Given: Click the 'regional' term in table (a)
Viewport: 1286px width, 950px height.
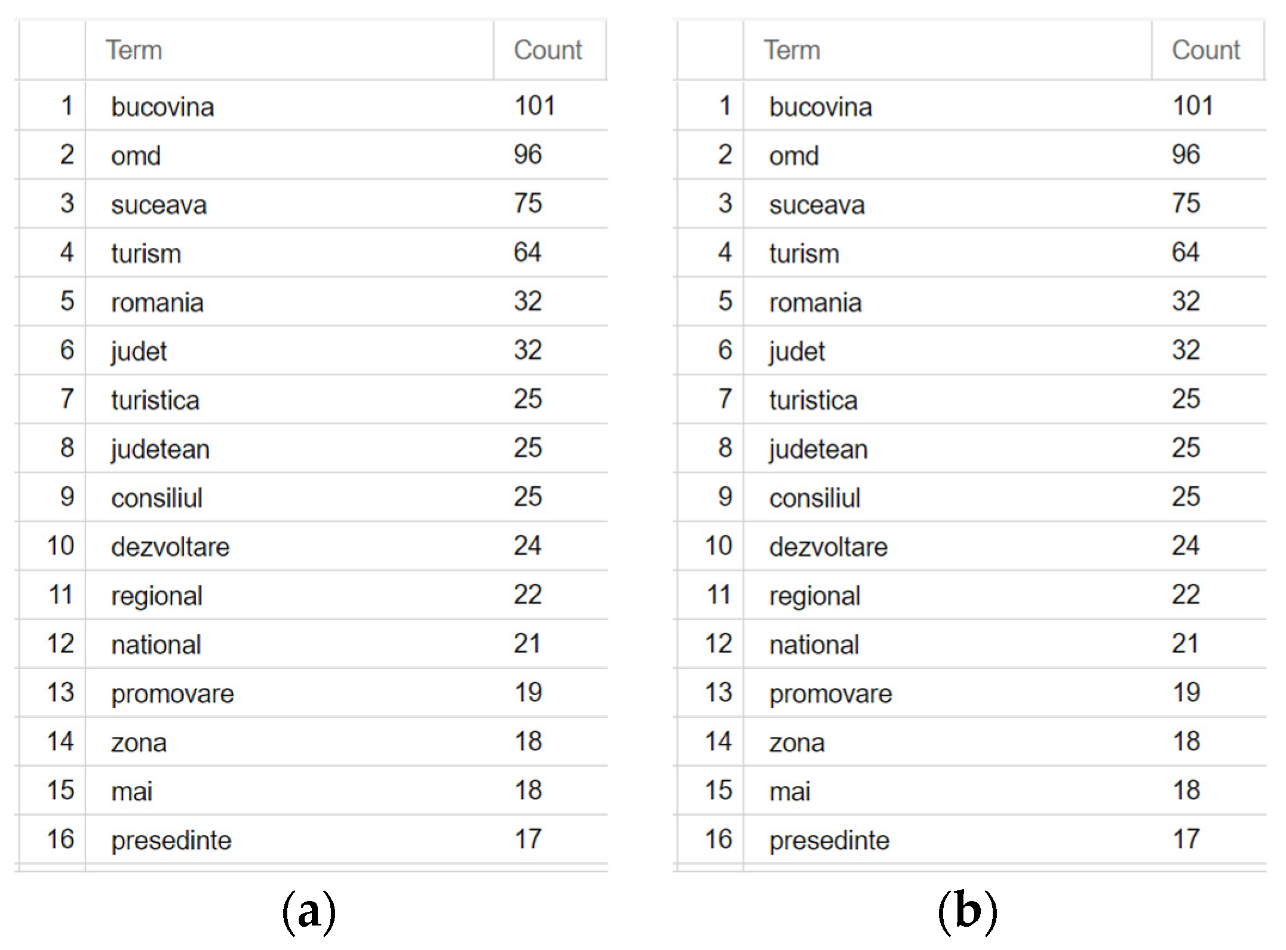Looking at the screenshot, I should click(156, 597).
